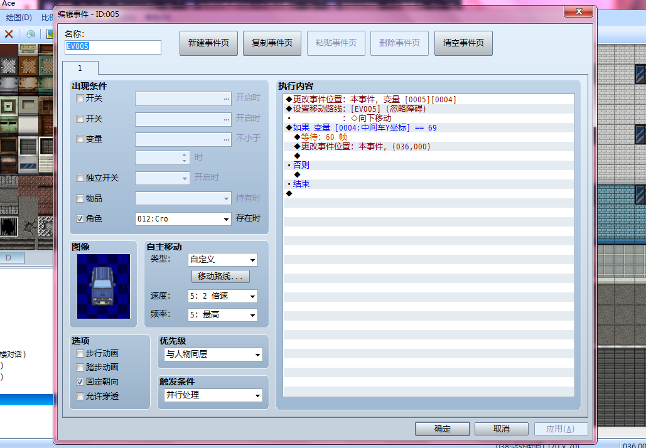Select the 向下移动 move down line
Screen dimensions: 646x448
(428, 118)
